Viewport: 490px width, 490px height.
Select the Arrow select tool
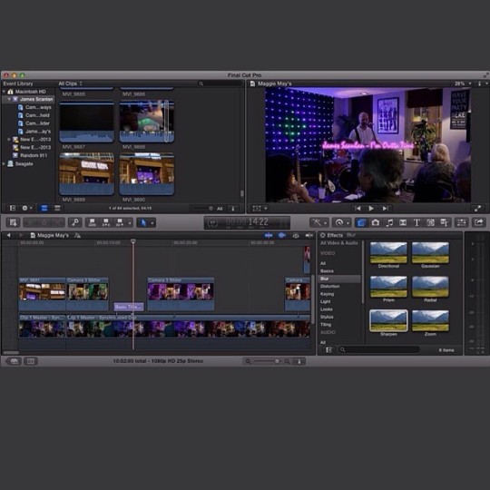pyautogui.click(x=143, y=222)
